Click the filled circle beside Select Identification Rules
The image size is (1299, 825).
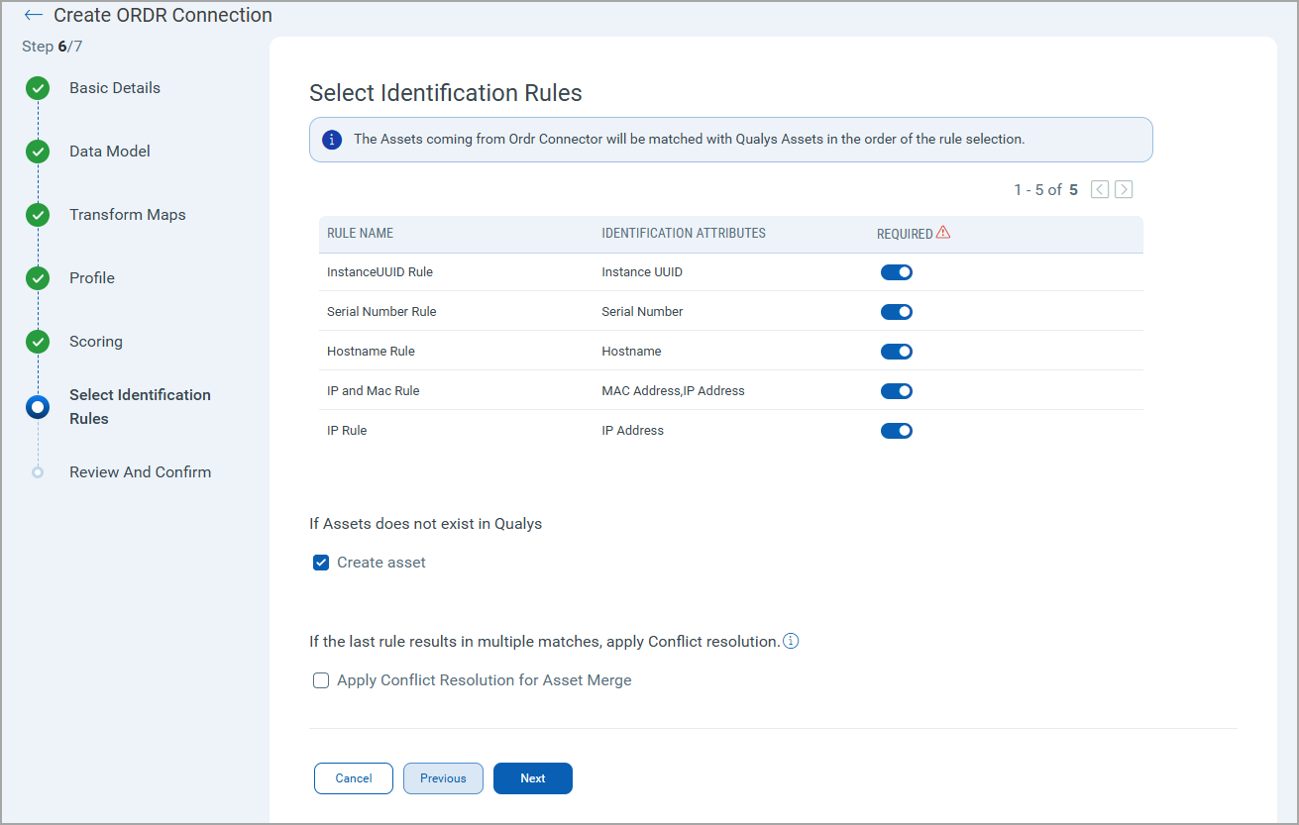[37, 406]
